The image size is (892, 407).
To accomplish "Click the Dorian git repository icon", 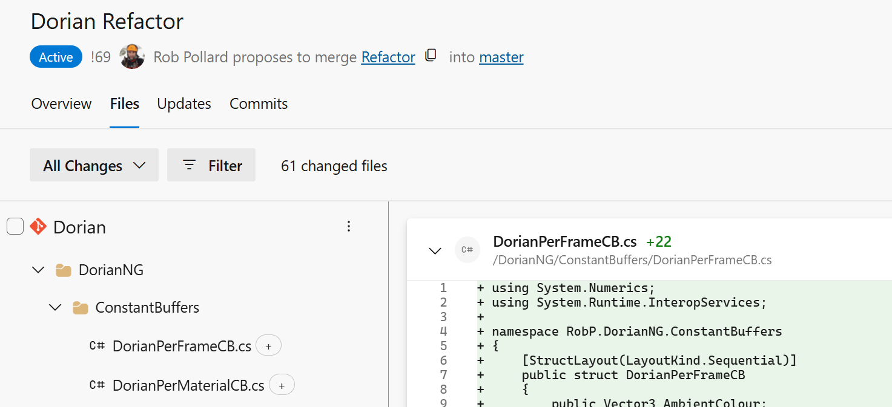I will 38,227.
